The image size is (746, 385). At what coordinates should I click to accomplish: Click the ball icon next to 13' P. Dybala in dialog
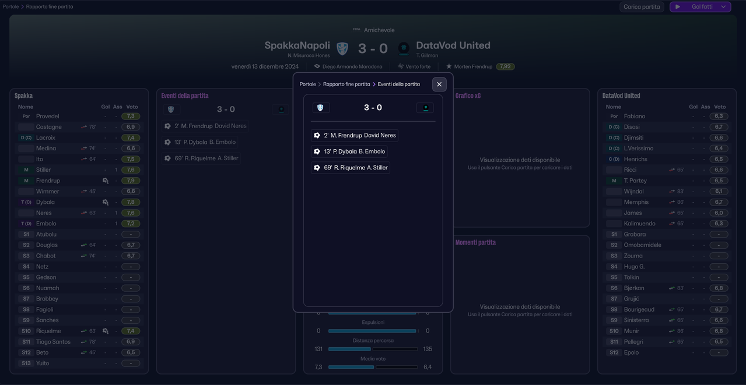pyautogui.click(x=317, y=151)
